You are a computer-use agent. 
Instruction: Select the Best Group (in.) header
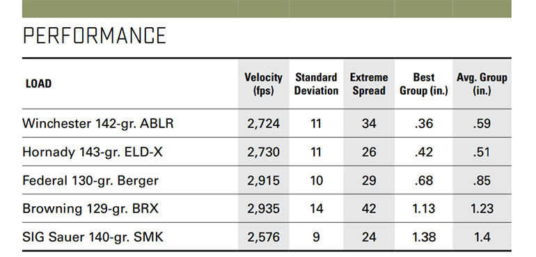(424, 84)
